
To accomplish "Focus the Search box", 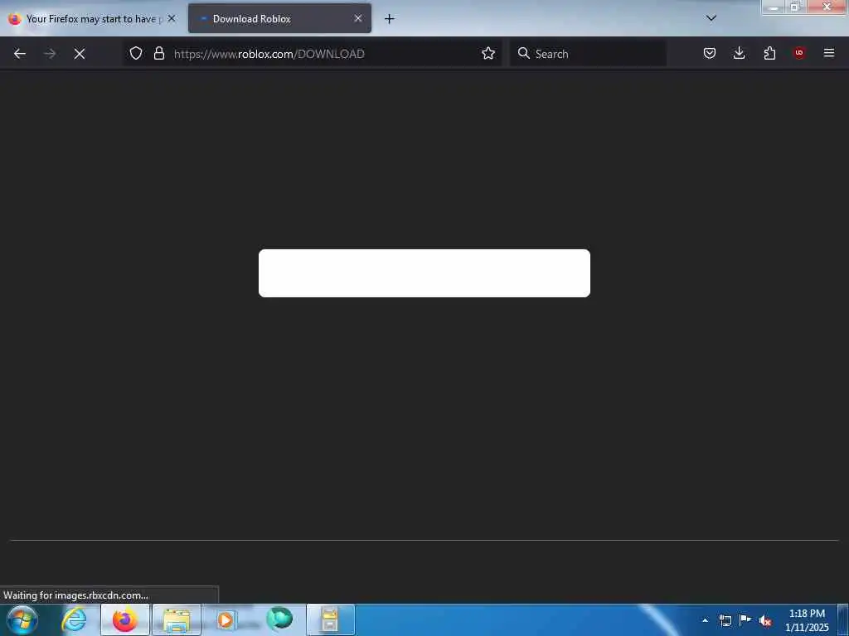I will tap(588, 54).
